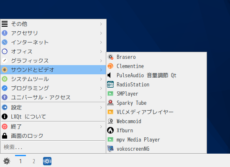Click the blue swirl application icon in taskbar
230x167 pixels.
pos(47,161)
